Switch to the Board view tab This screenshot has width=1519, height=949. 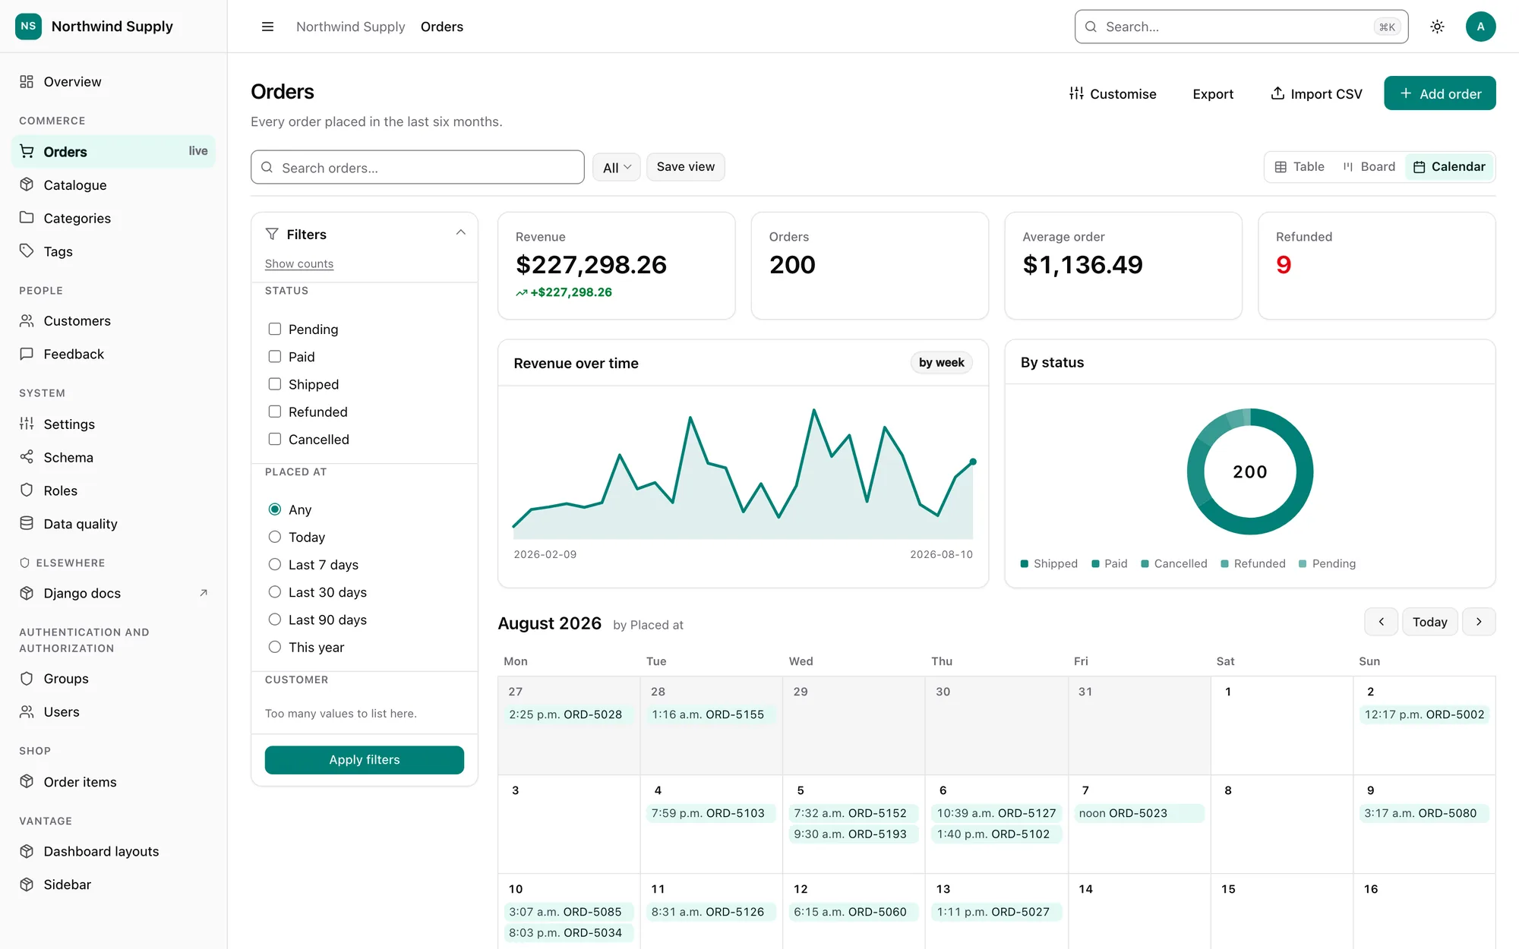pos(1369,167)
